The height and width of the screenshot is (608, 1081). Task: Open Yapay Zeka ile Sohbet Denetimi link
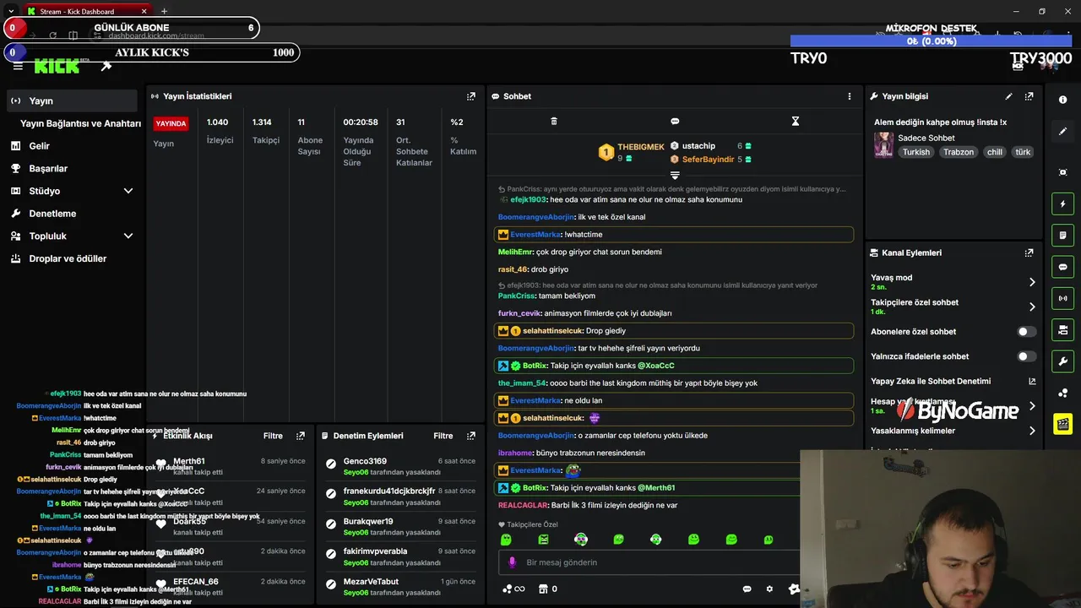(x=953, y=381)
